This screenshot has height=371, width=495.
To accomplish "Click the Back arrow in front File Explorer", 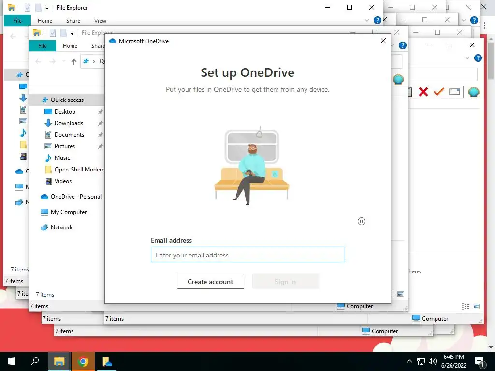I will (x=38, y=61).
